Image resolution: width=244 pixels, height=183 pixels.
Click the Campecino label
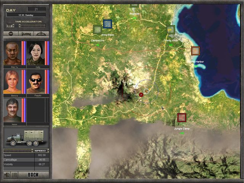(x=98, y=40)
